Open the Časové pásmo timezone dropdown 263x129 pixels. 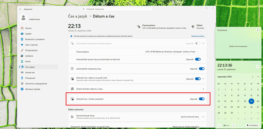[x=172, y=52]
